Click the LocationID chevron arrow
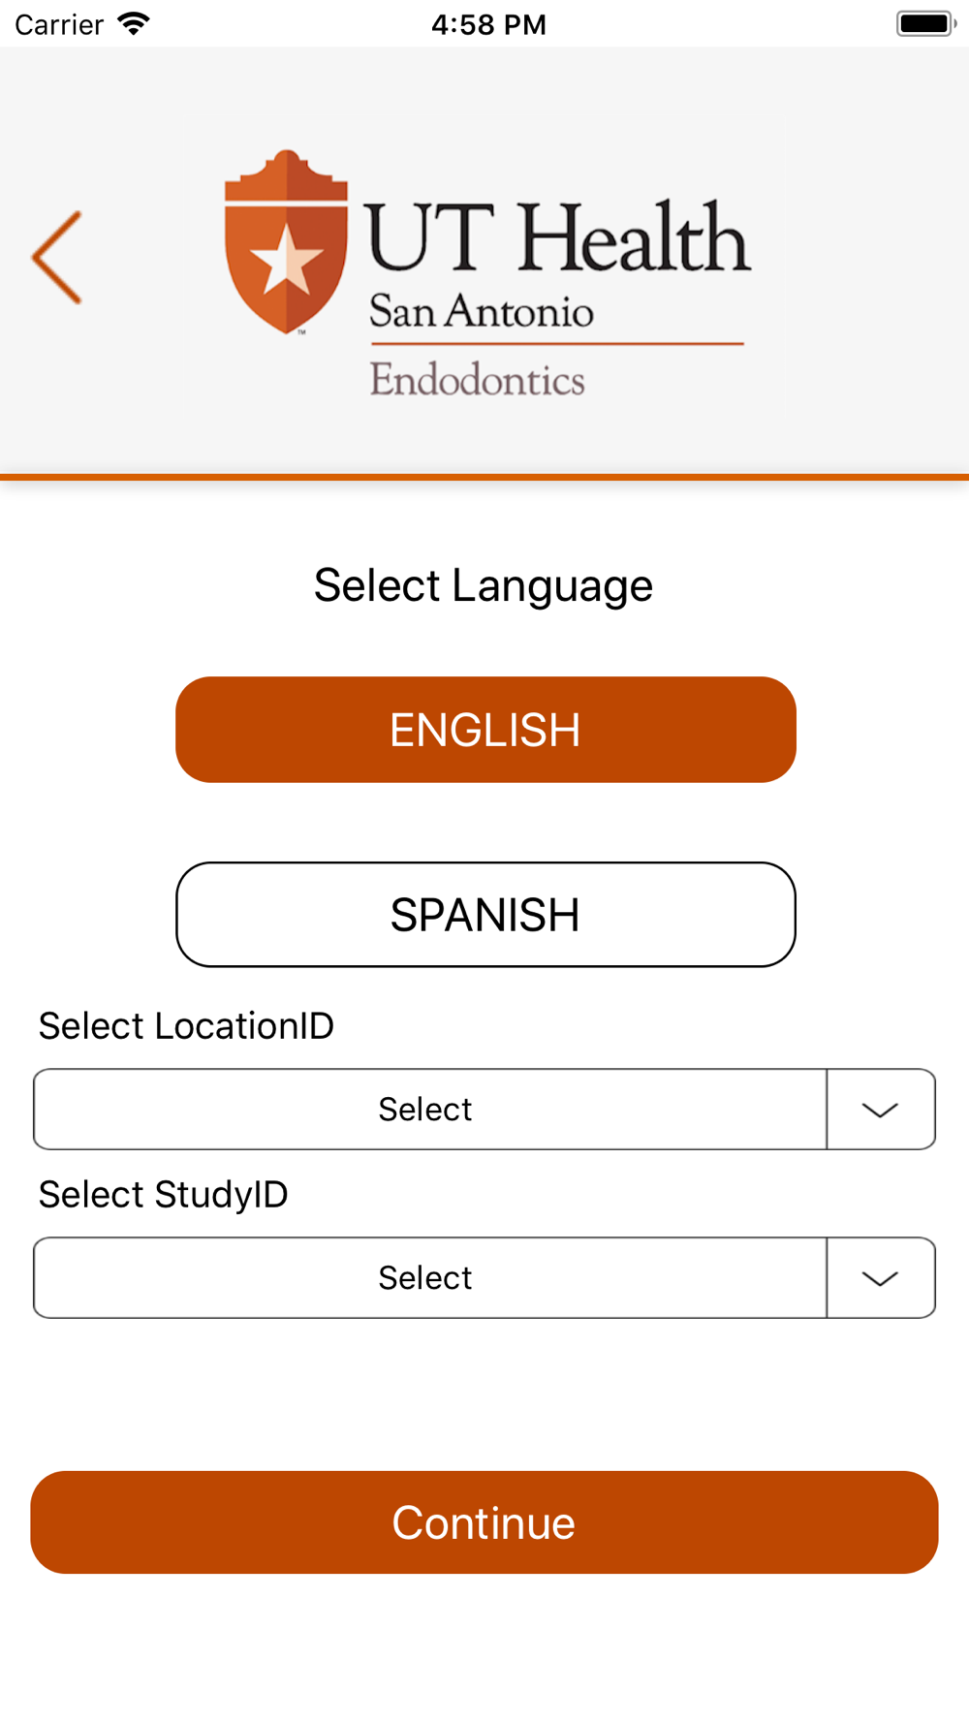 [x=880, y=1110]
